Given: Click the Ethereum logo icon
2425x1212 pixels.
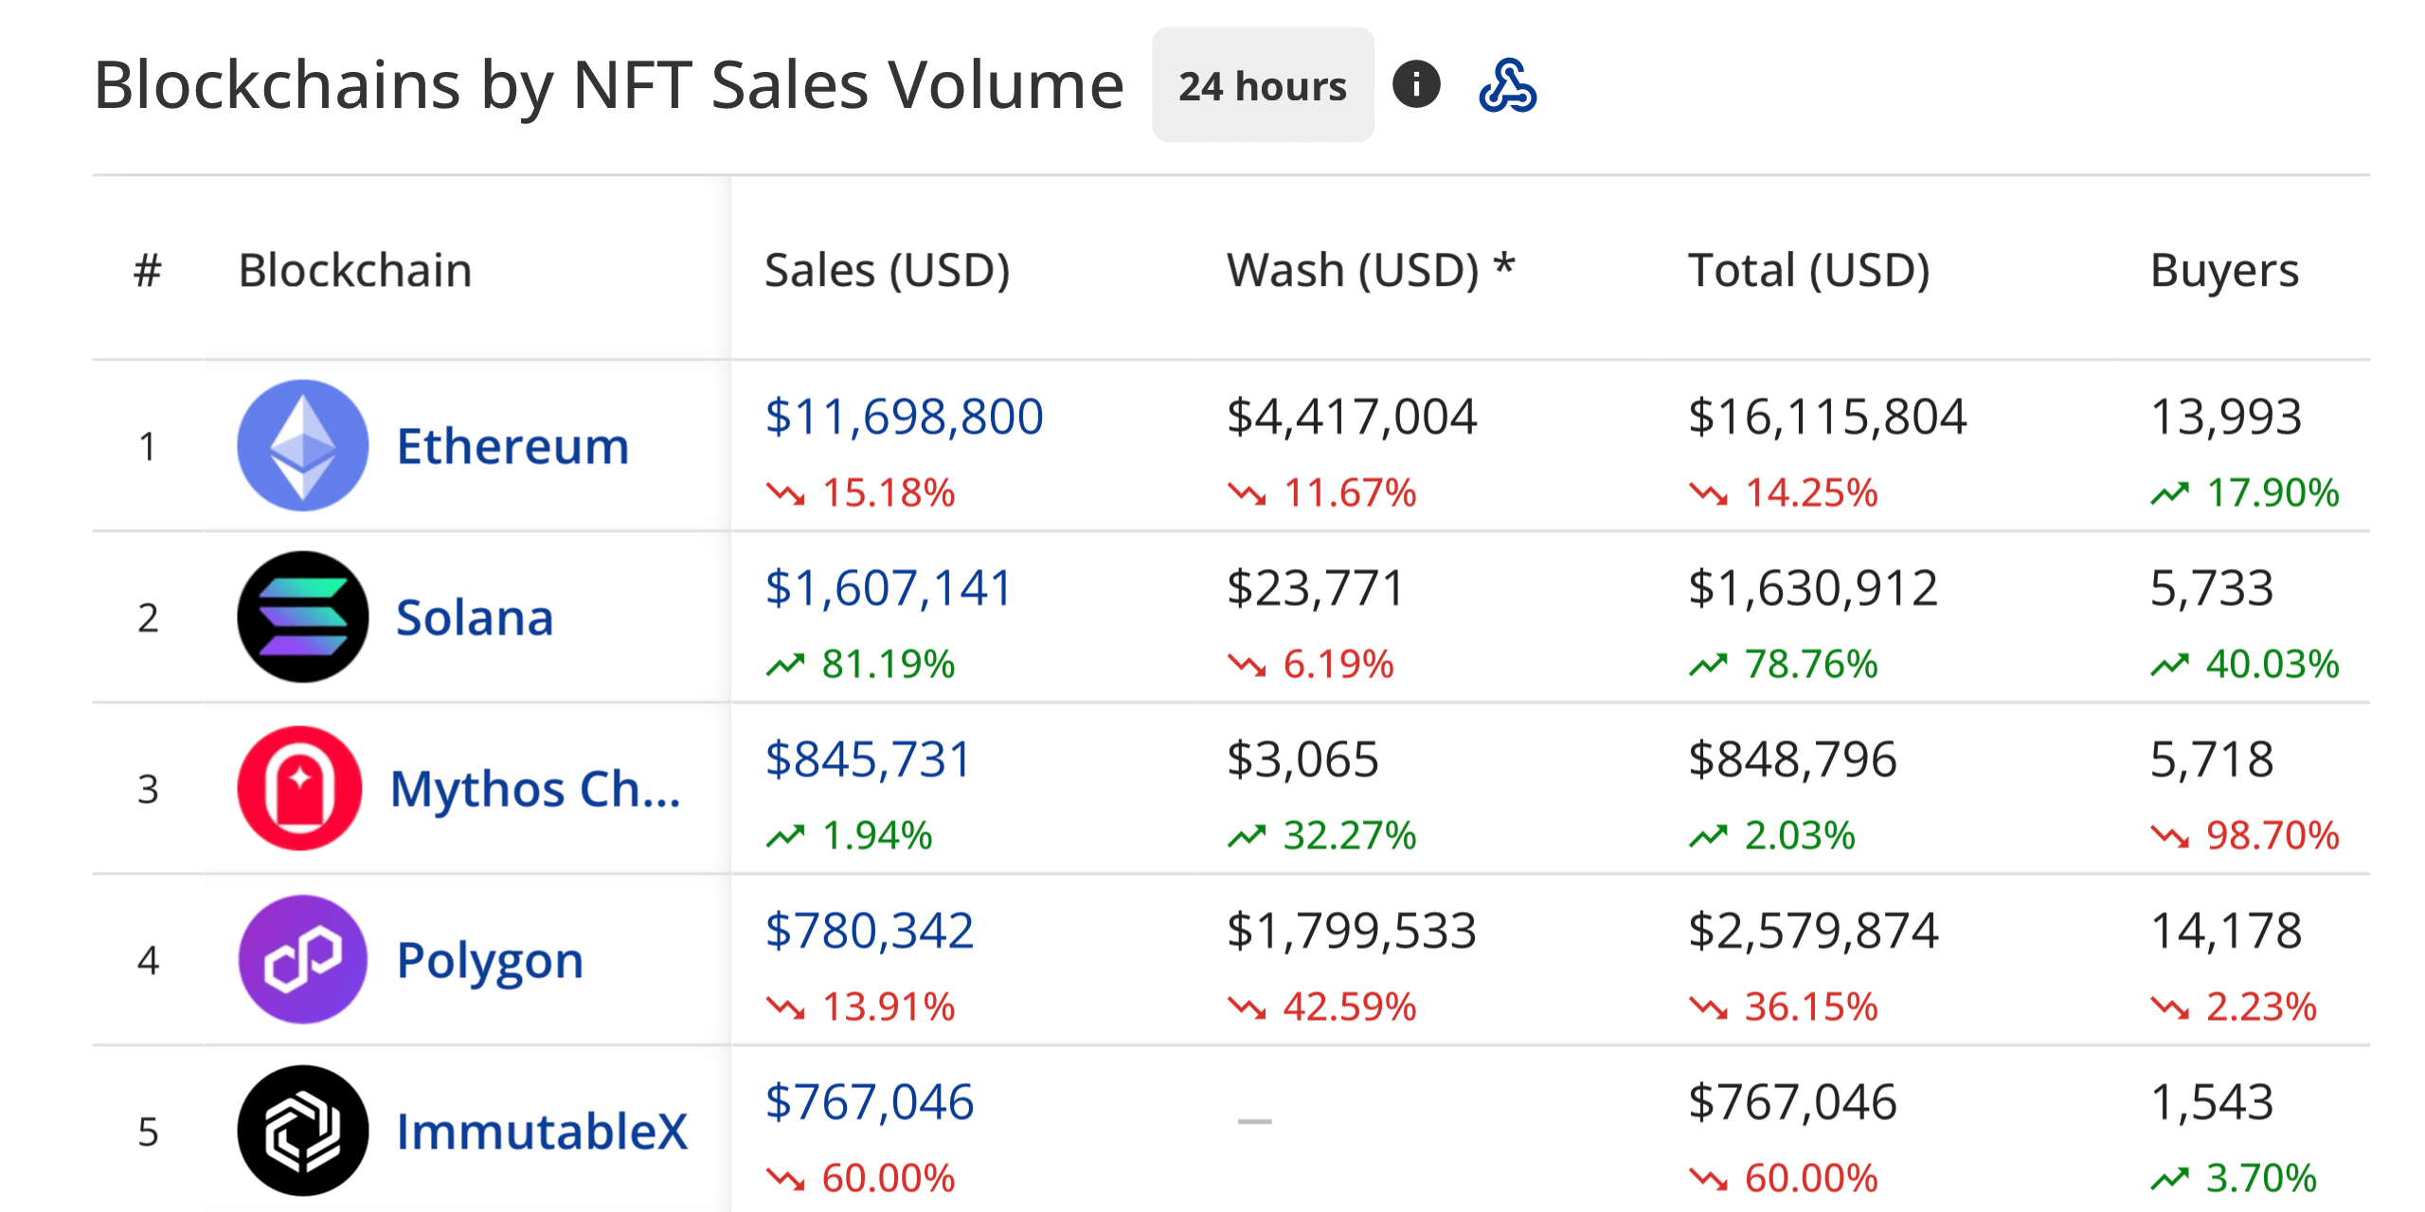Looking at the screenshot, I should tap(302, 445).
